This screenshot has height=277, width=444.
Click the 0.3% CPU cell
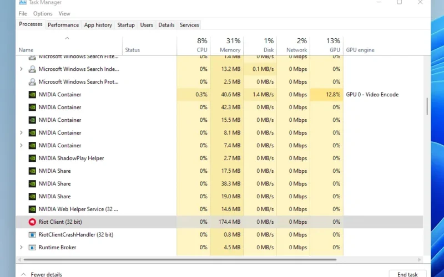tap(193, 95)
